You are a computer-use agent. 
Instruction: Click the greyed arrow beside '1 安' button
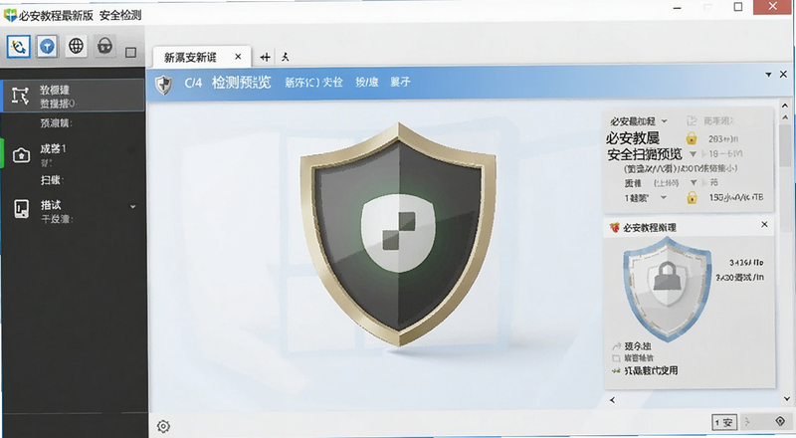(x=747, y=422)
